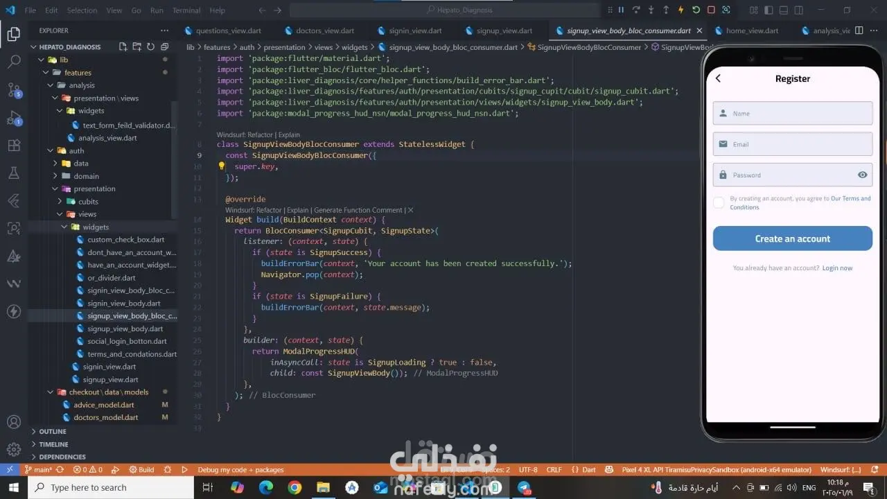This screenshot has width=887, height=499.
Task: Open the Testing flask icon in the activity bar
Action: coord(13,173)
